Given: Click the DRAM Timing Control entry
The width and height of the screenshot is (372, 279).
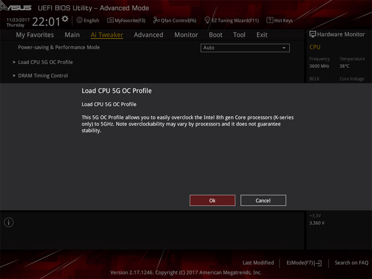Looking at the screenshot, I should coord(43,75).
